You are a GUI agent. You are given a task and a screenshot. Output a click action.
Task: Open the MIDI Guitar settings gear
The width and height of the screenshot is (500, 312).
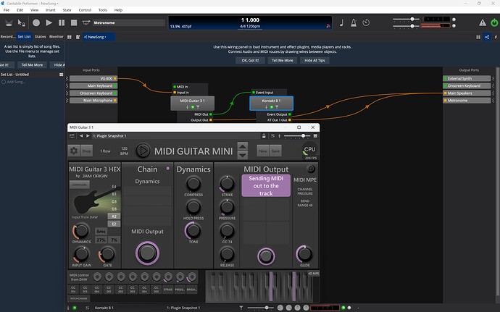click(x=73, y=151)
